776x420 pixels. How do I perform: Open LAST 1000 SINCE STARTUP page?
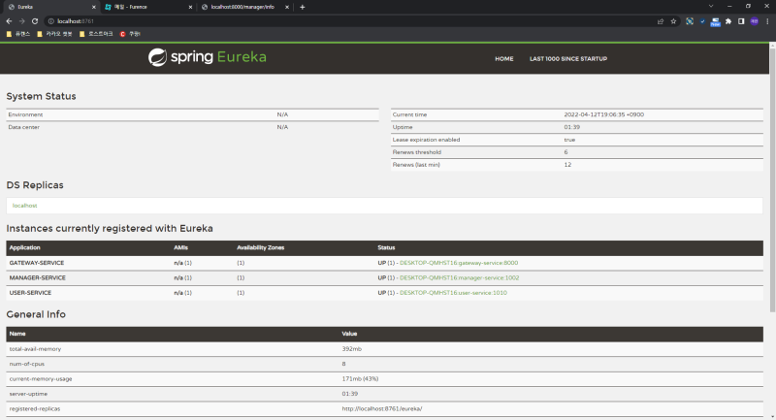point(568,59)
